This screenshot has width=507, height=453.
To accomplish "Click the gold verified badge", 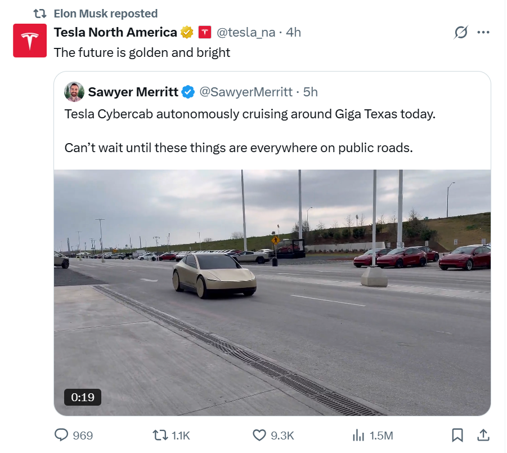I will 187,33.
